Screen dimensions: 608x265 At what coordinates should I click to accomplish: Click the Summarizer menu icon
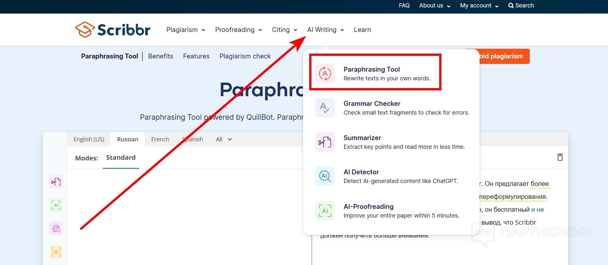tap(325, 142)
